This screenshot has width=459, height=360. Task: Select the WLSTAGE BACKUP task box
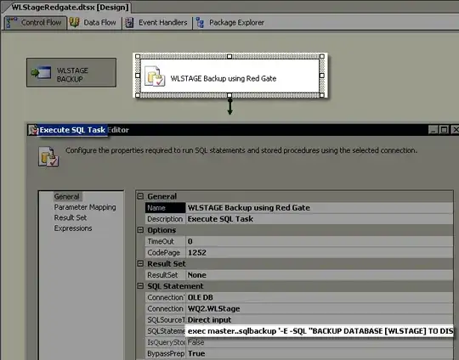pyautogui.click(x=71, y=72)
